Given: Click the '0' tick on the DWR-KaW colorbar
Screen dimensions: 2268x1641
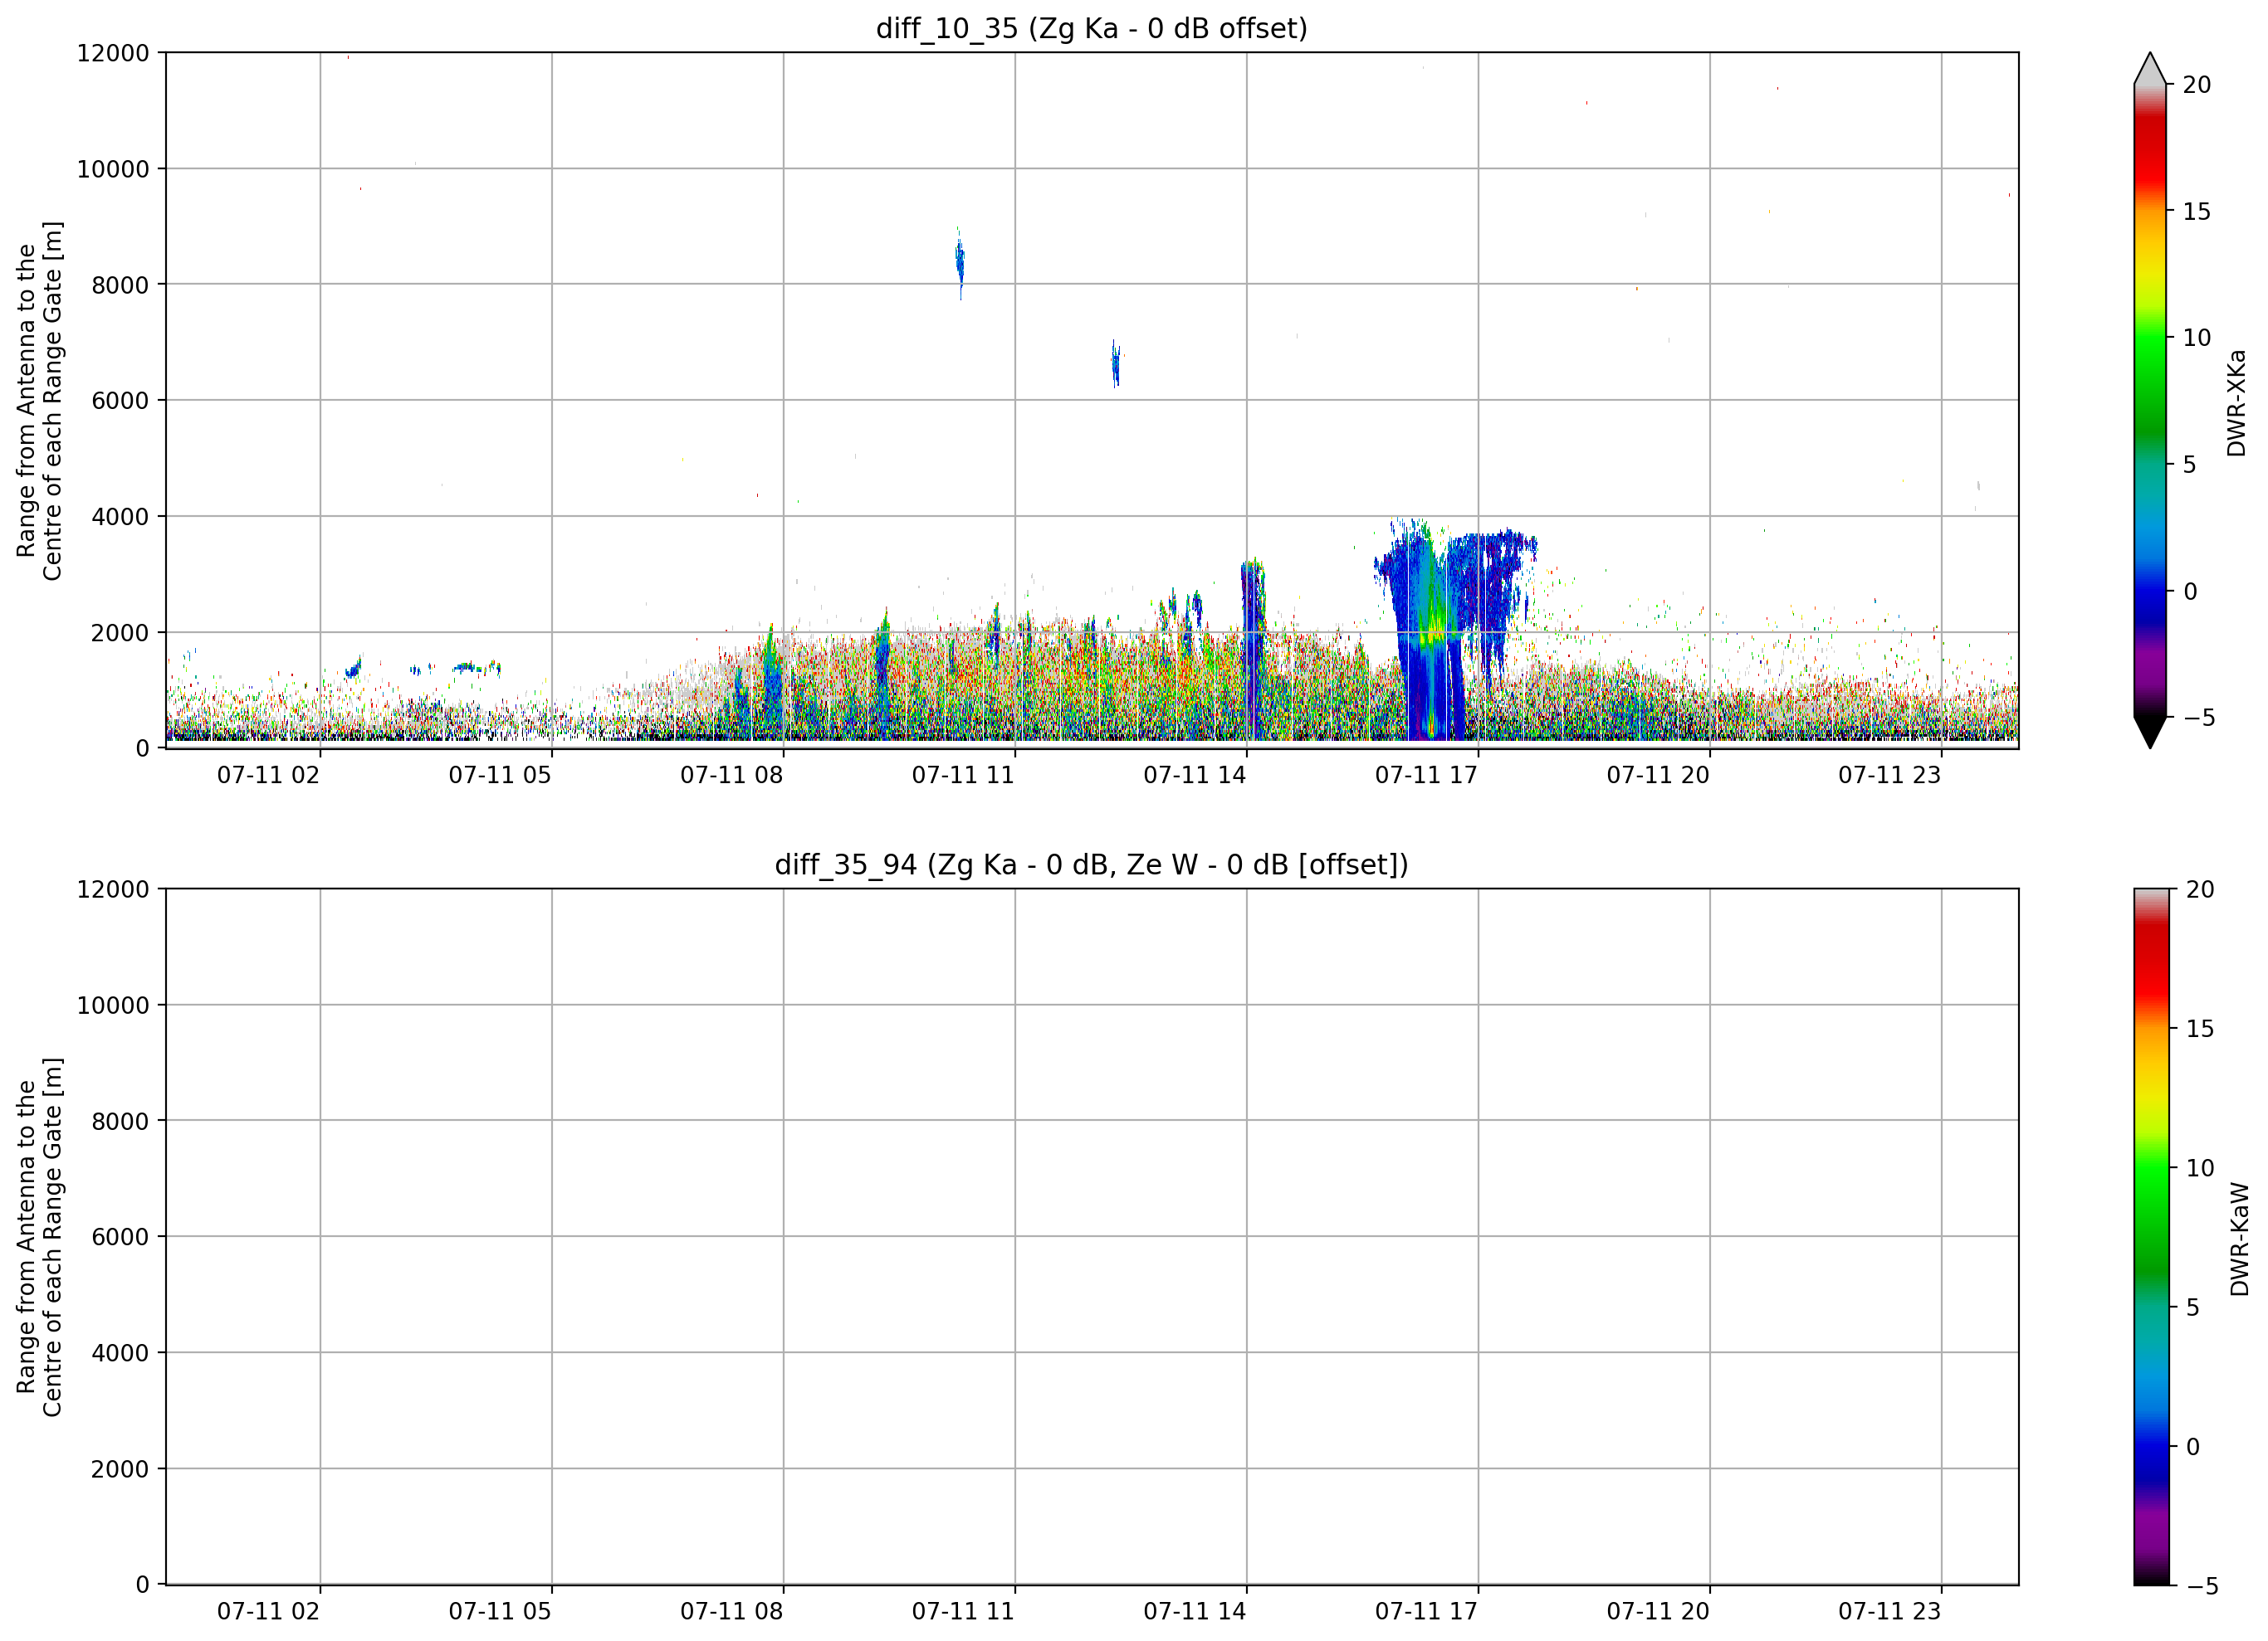Looking at the screenshot, I should click(x=2193, y=1446).
